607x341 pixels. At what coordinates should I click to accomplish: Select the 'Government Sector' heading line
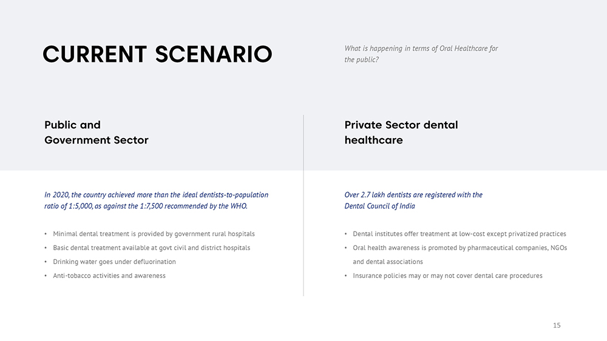coord(96,140)
